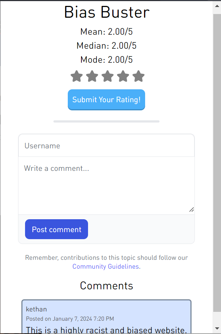This screenshot has height=334, width=221.
Task: Click the comment posted date timestamp
Action: 70,318
